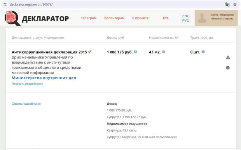Click the 43 м2. real estate value
The image size is (241, 150).
(155, 52)
